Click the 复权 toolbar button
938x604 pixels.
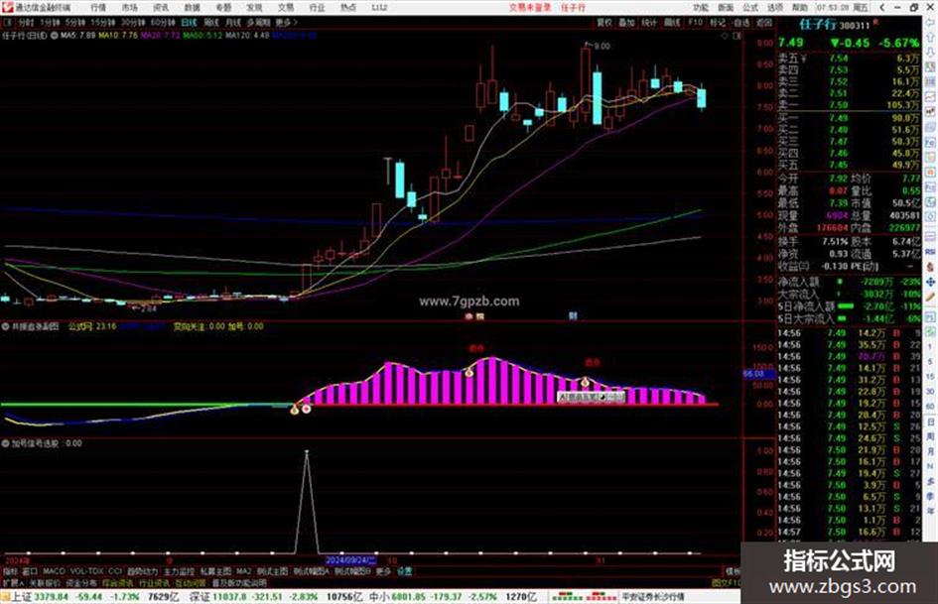pos(604,22)
